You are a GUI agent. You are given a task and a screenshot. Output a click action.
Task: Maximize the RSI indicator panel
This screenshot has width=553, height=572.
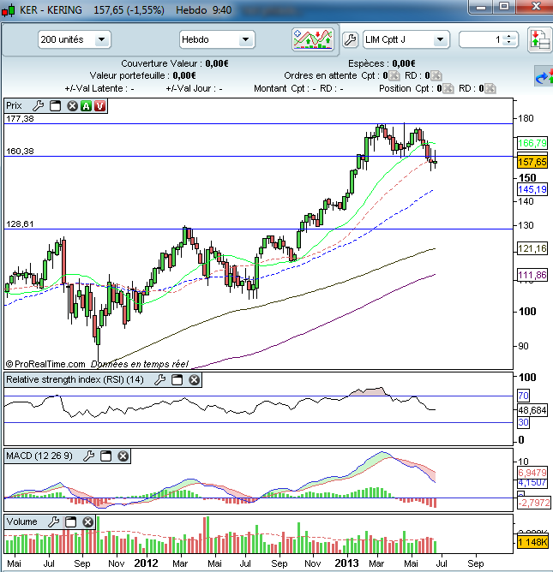(177, 379)
